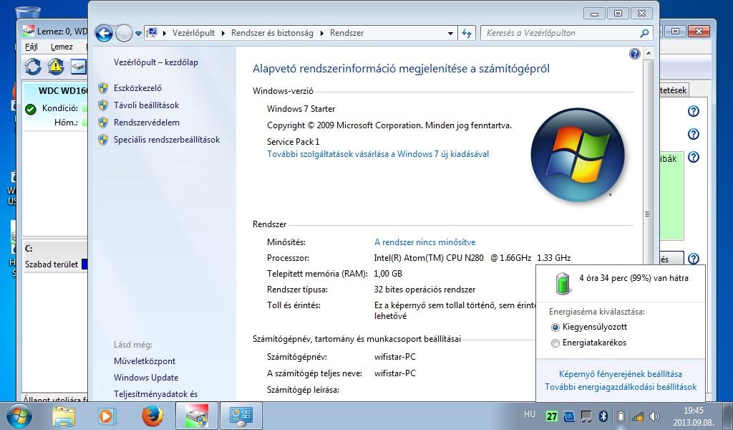Open the Rendszer és biztonság breadcrumb
The image size is (733, 430).
(x=272, y=33)
